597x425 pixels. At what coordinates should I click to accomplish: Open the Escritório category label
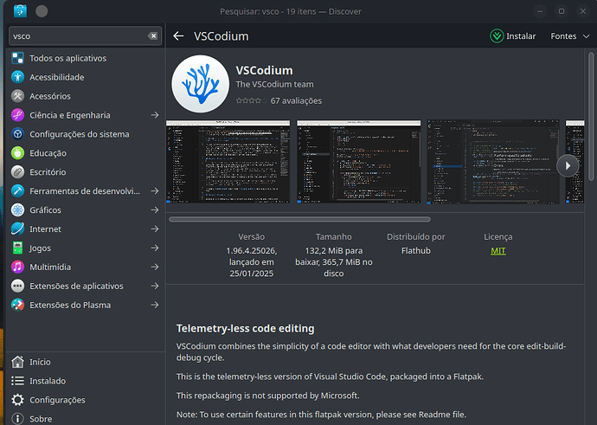pyautogui.click(x=48, y=172)
